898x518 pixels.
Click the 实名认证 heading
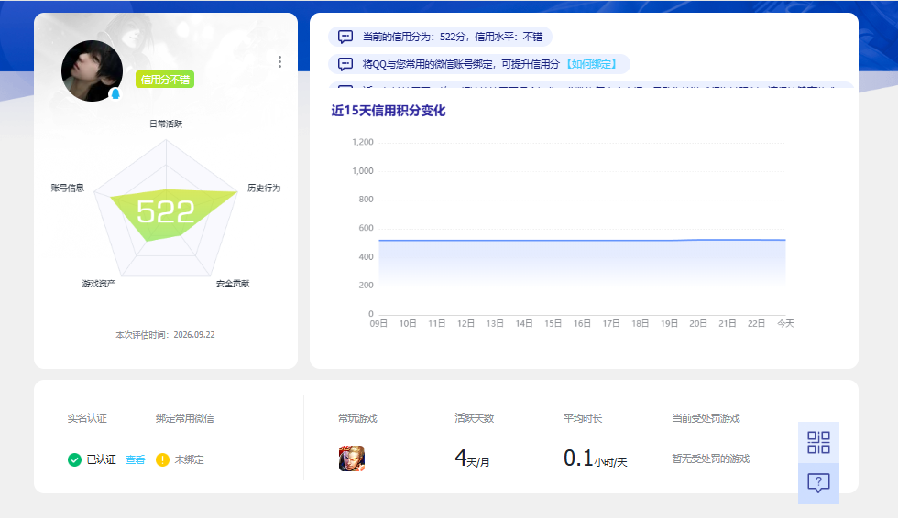click(87, 418)
